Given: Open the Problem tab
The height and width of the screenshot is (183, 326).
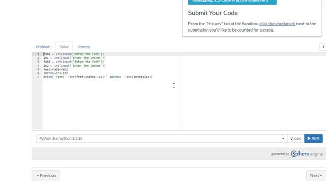Looking at the screenshot, I should click(x=43, y=47).
